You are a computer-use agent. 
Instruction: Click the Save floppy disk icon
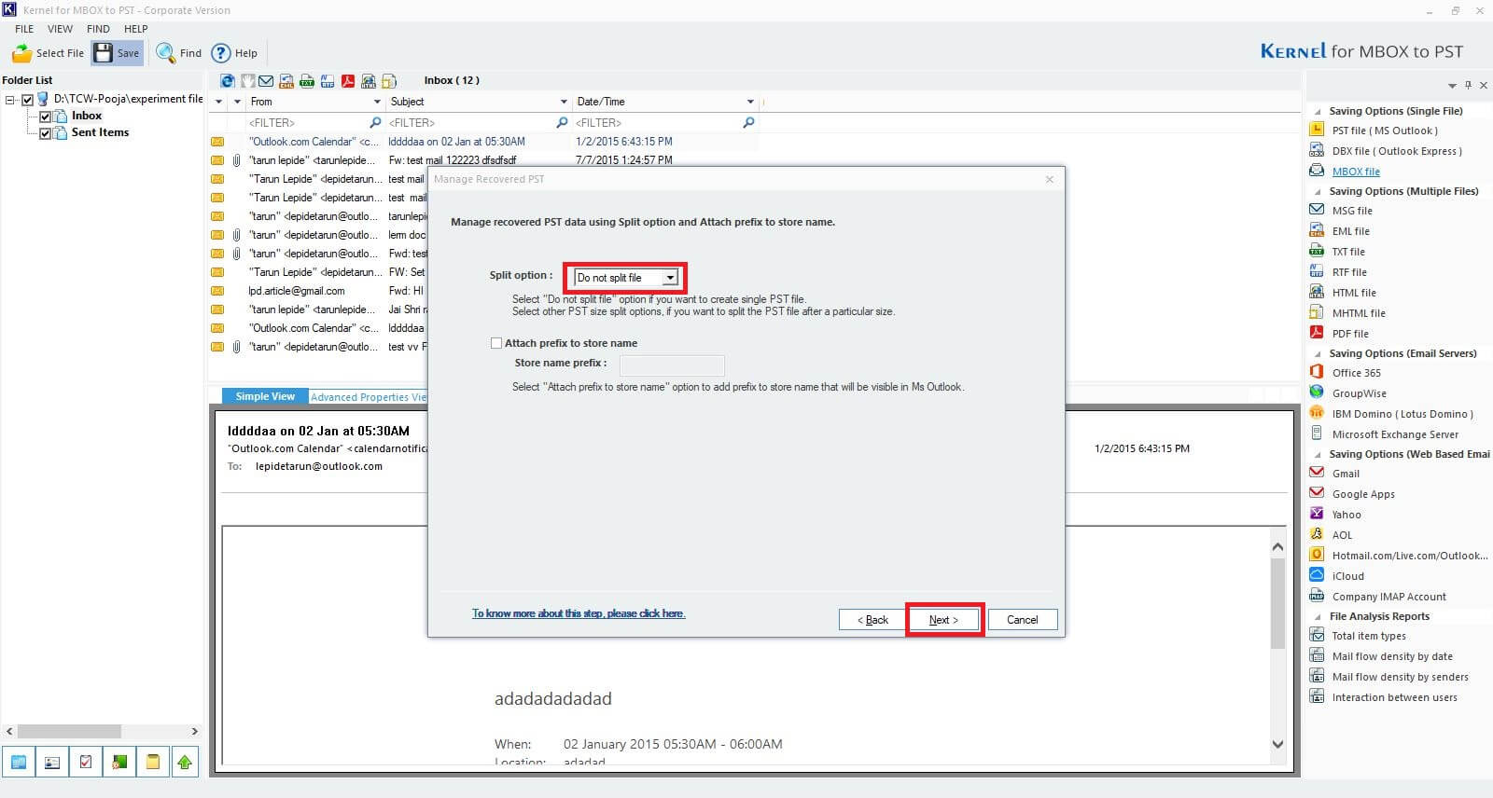point(103,53)
